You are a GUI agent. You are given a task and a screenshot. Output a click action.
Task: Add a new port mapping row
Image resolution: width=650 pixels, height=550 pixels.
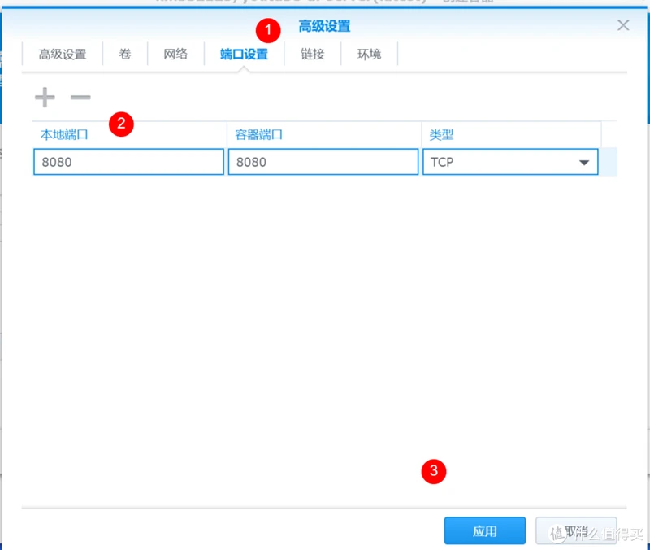click(45, 98)
